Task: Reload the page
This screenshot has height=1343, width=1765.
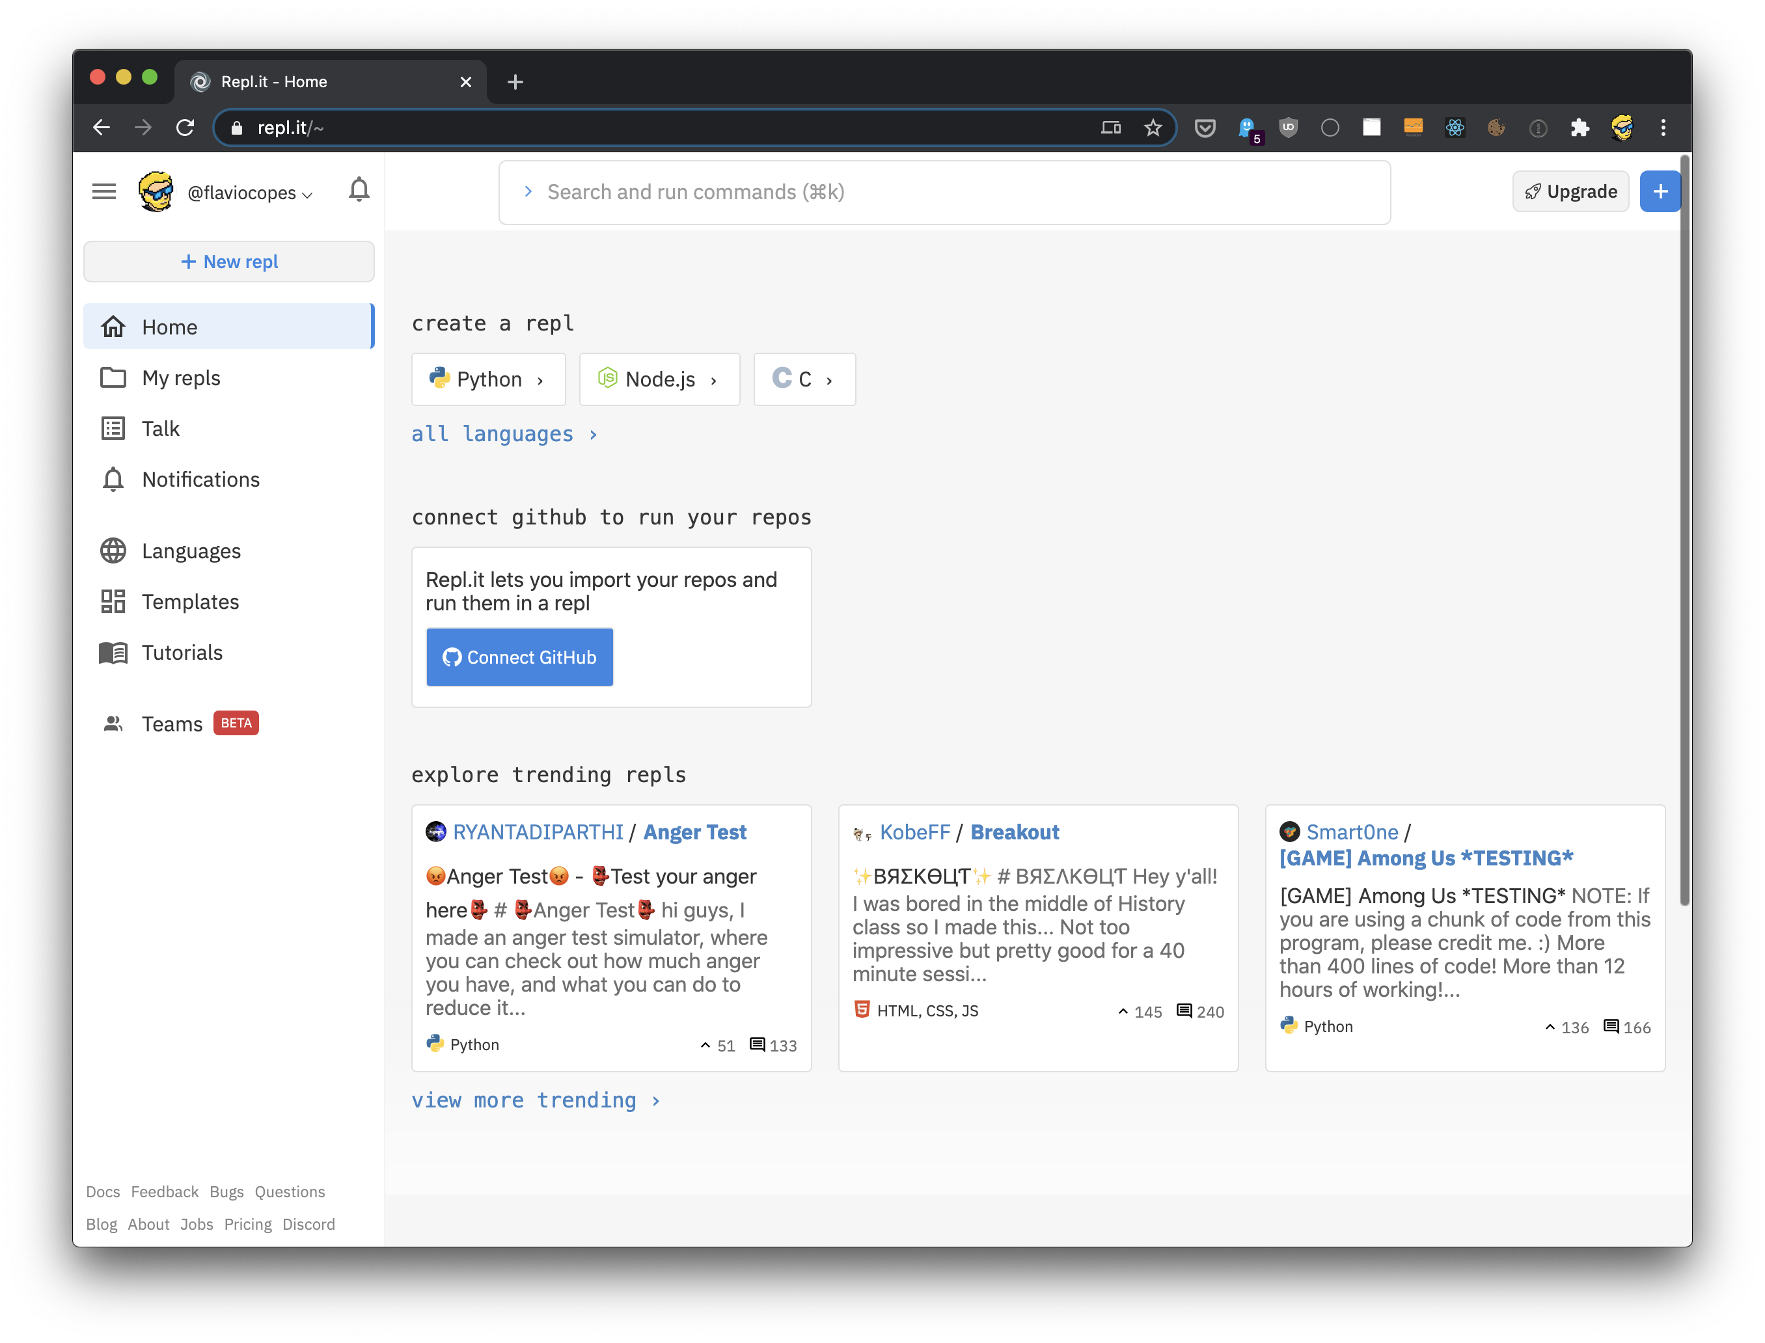Action: click(185, 128)
